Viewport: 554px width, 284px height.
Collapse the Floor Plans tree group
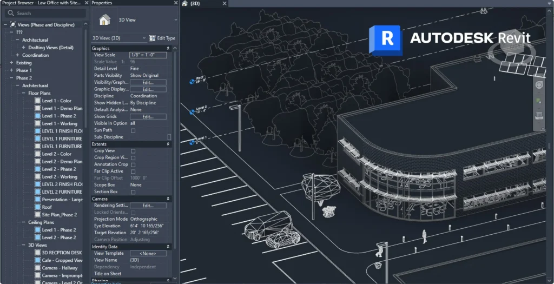click(24, 93)
